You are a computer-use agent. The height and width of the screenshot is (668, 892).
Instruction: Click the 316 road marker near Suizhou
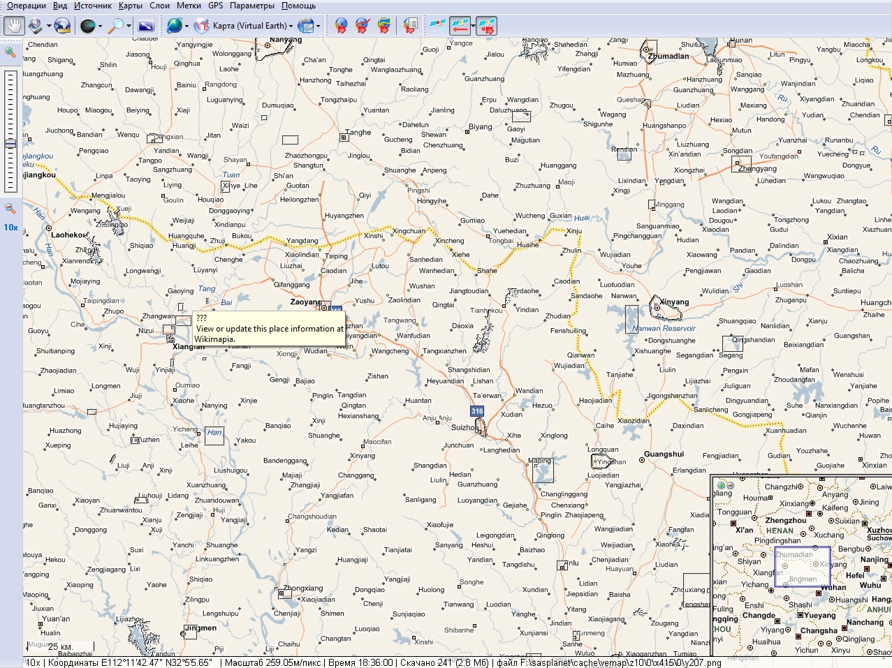(477, 411)
